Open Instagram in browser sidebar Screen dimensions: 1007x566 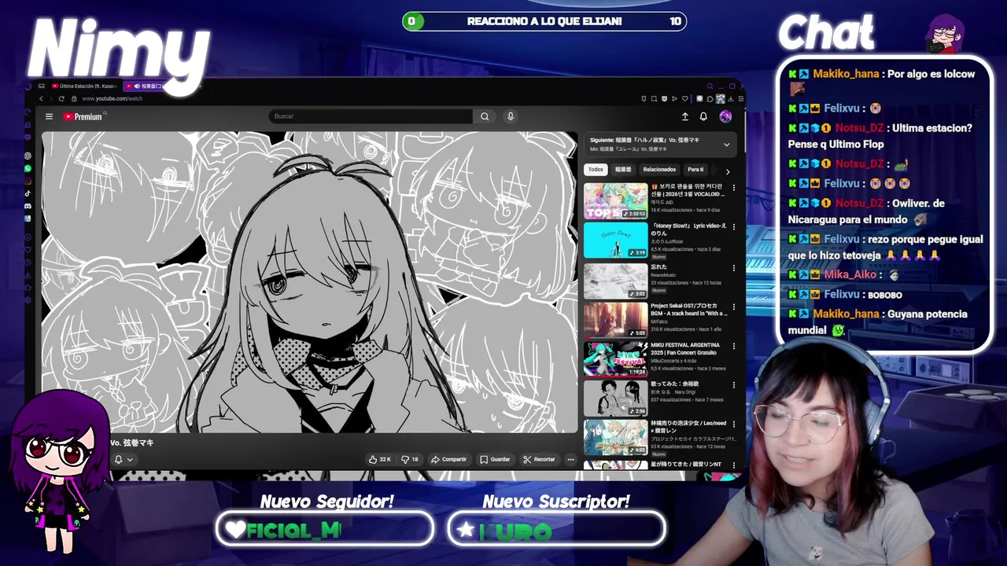tap(28, 181)
